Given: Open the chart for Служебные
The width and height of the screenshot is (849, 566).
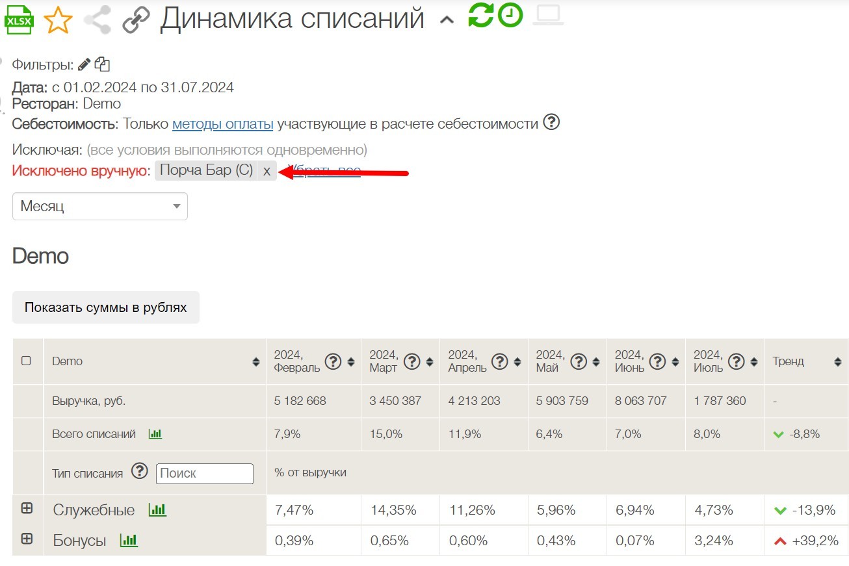Looking at the screenshot, I should click(156, 510).
